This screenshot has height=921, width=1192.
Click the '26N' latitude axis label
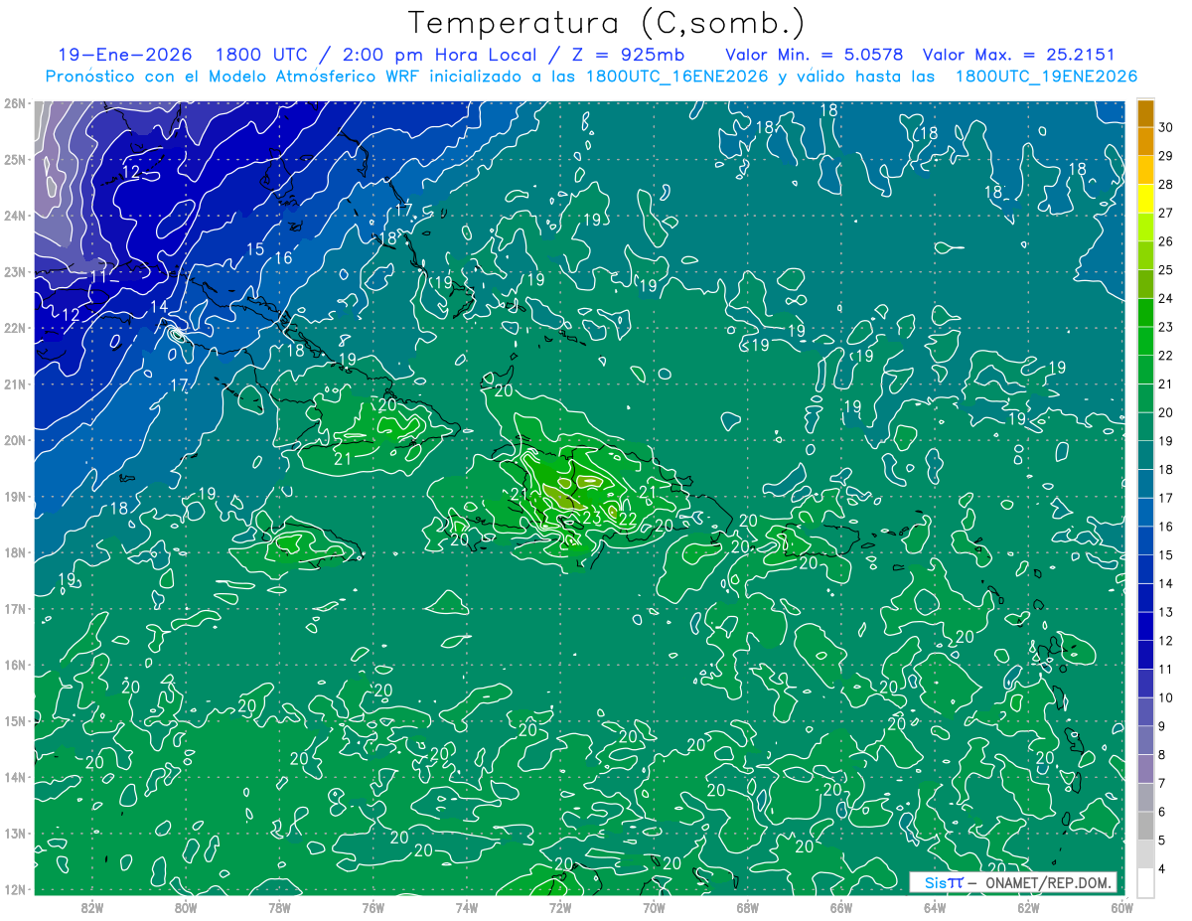(x=14, y=103)
